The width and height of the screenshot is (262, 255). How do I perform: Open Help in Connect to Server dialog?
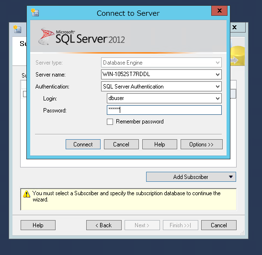coord(159,144)
